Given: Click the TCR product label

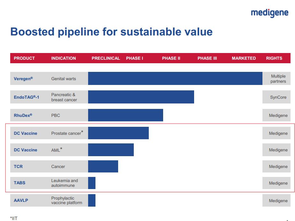Looking at the screenshot, I should click(x=18, y=166).
